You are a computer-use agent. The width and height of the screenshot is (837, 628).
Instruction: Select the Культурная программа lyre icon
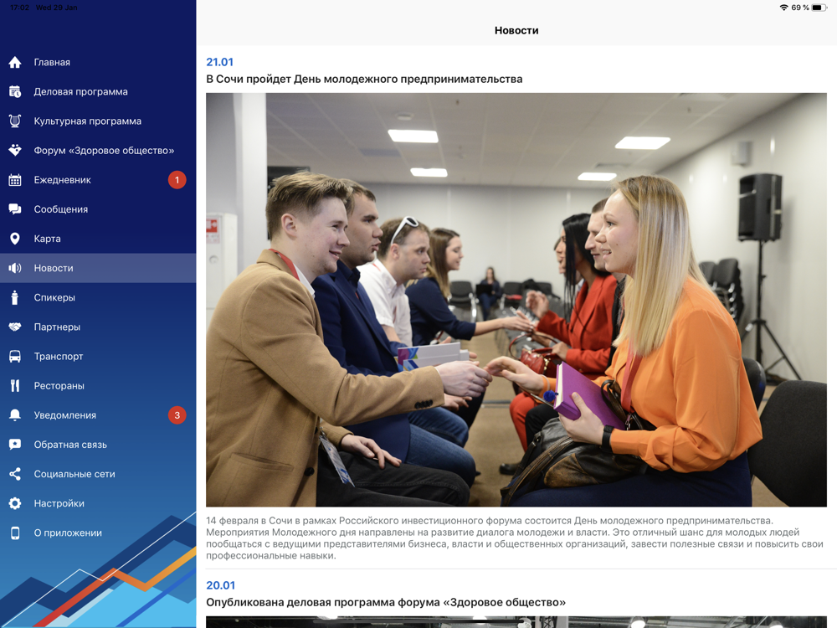click(15, 121)
